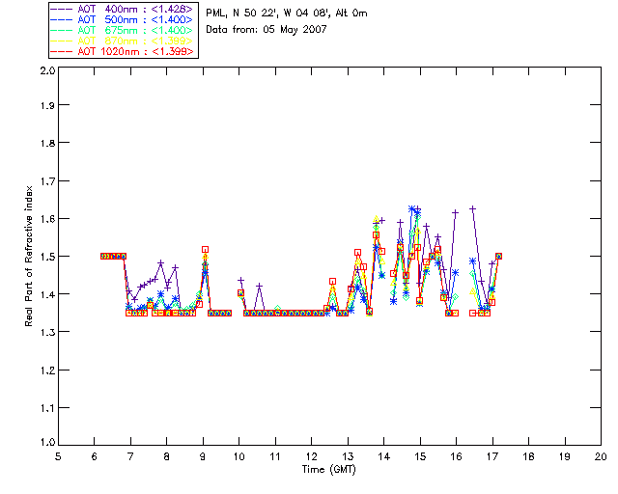
Task: Click the AOT 400nm legend entry
Action: click(x=123, y=9)
